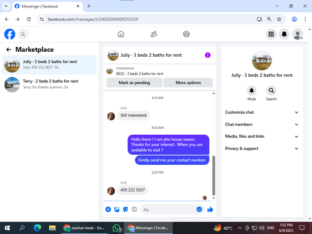Mute this conversation with the bell icon
The image size is (312, 234).
[251, 90]
